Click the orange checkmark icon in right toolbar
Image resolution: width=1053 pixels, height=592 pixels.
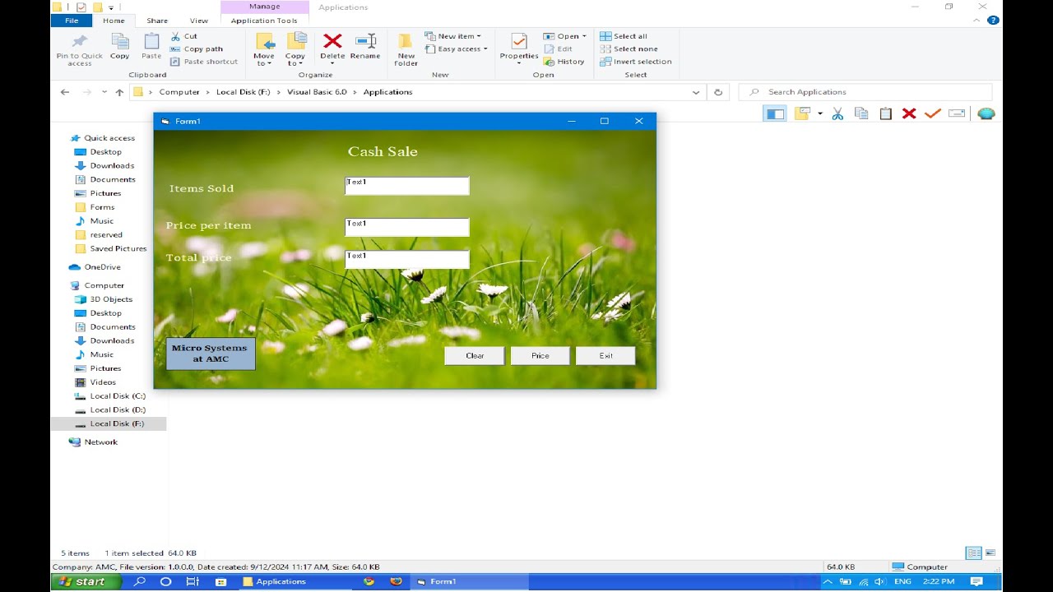pos(932,113)
